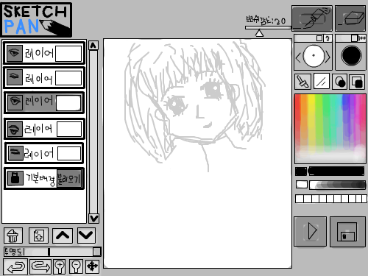
Task: Click the lock icon on the 기본배경 row
Action: point(15,178)
